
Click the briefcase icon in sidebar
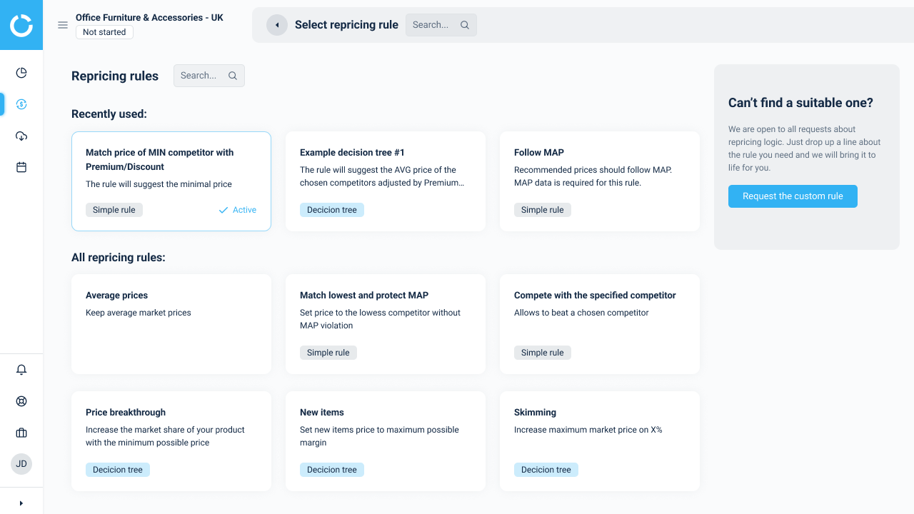pyautogui.click(x=21, y=433)
